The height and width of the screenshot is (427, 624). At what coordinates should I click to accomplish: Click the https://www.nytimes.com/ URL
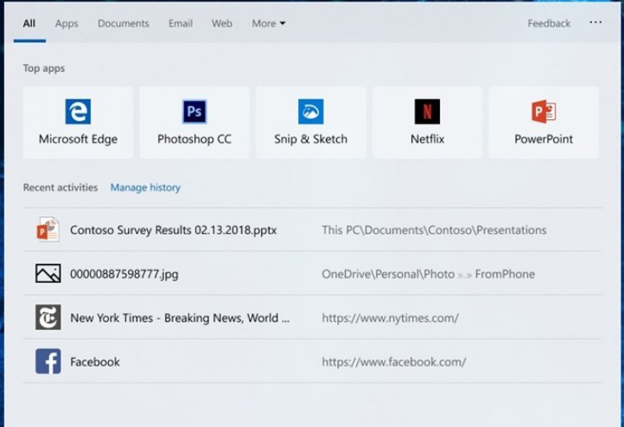tap(390, 318)
